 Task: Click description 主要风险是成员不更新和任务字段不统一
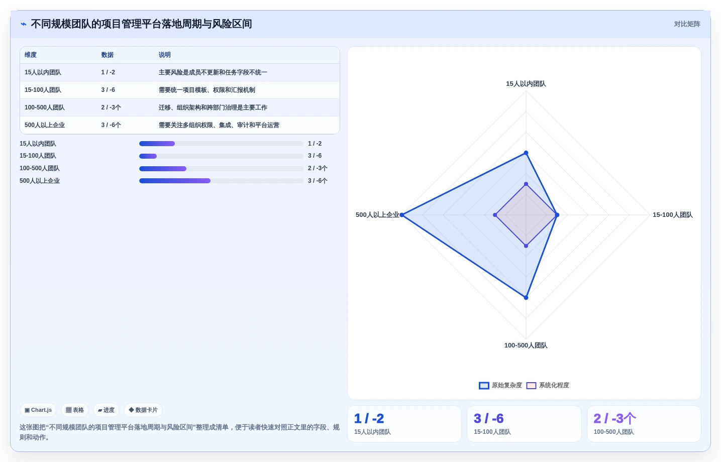213,73
